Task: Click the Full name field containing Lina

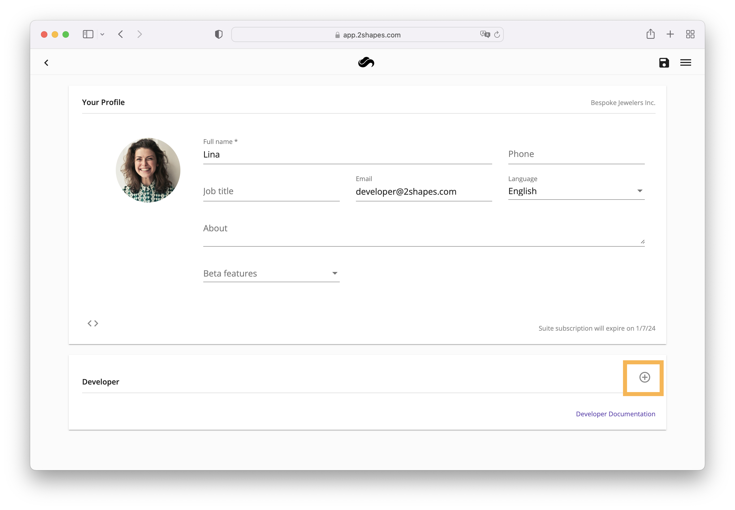Action: point(348,155)
